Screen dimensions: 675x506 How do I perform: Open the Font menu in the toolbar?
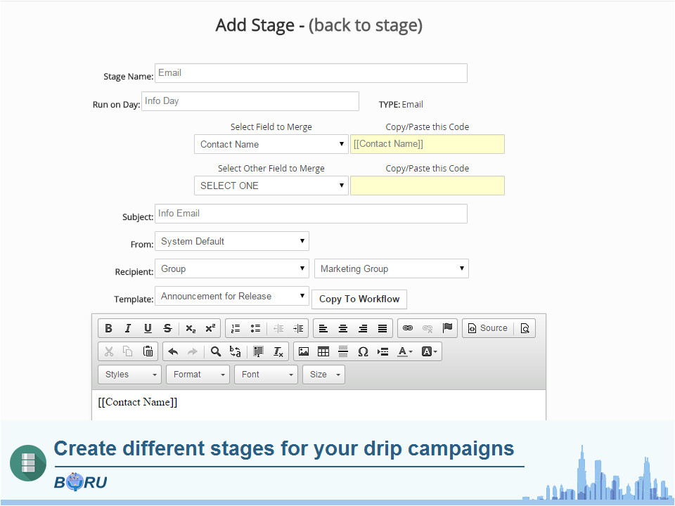click(266, 375)
